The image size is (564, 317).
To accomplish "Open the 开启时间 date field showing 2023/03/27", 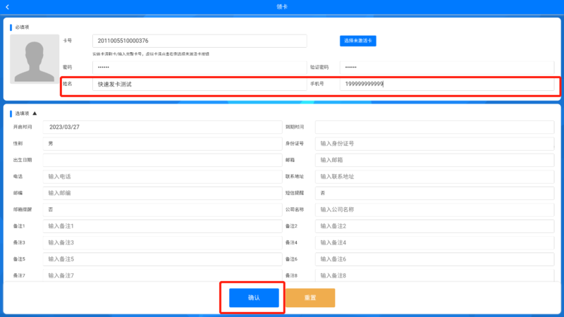I will (x=162, y=127).
